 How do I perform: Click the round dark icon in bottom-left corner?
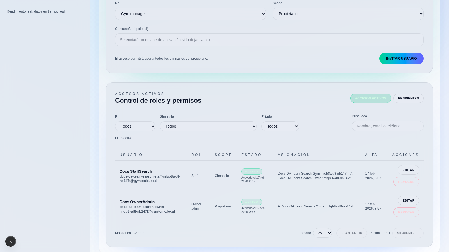[x=11, y=241]
